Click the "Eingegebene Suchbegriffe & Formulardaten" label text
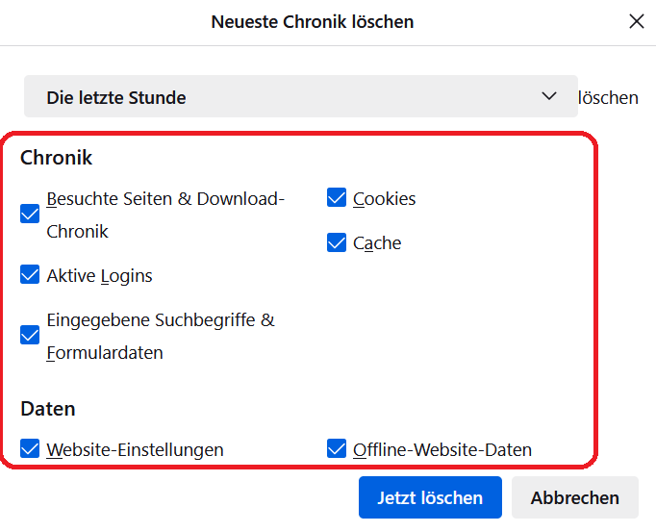This screenshot has width=656, height=532. (x=161, y=320)
